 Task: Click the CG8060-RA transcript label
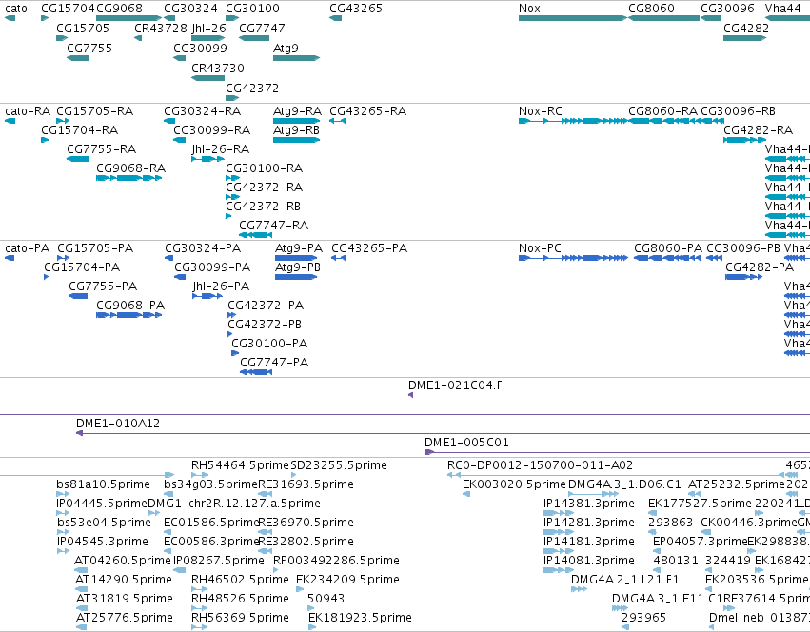pos(662,111)
